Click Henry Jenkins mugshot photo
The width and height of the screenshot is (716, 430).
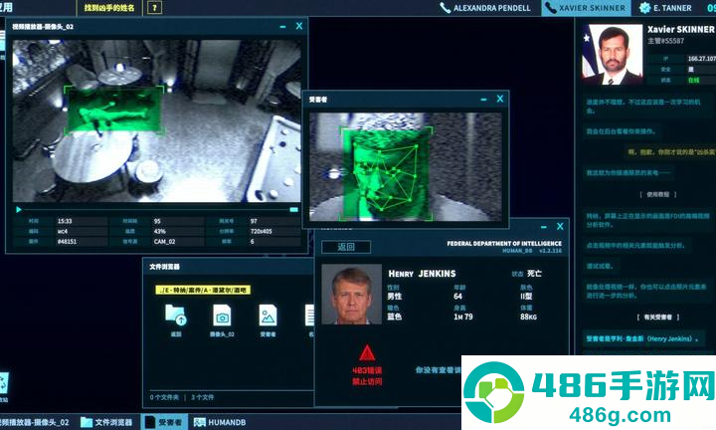click(x=351, y=294)
